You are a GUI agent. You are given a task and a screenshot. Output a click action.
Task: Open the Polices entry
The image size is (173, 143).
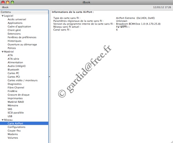click(x=12, y=48)
